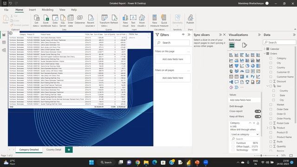Collapse the Orders table
The height and width of the screenshot is (167, 297).
point(265,54)
